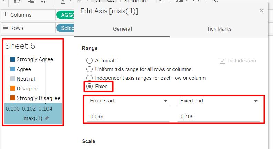
Task: Click the Sheet 6 title
Action: [x=20, y=46]
